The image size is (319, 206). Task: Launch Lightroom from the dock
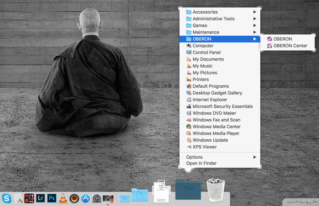click(x=41, y=198)
